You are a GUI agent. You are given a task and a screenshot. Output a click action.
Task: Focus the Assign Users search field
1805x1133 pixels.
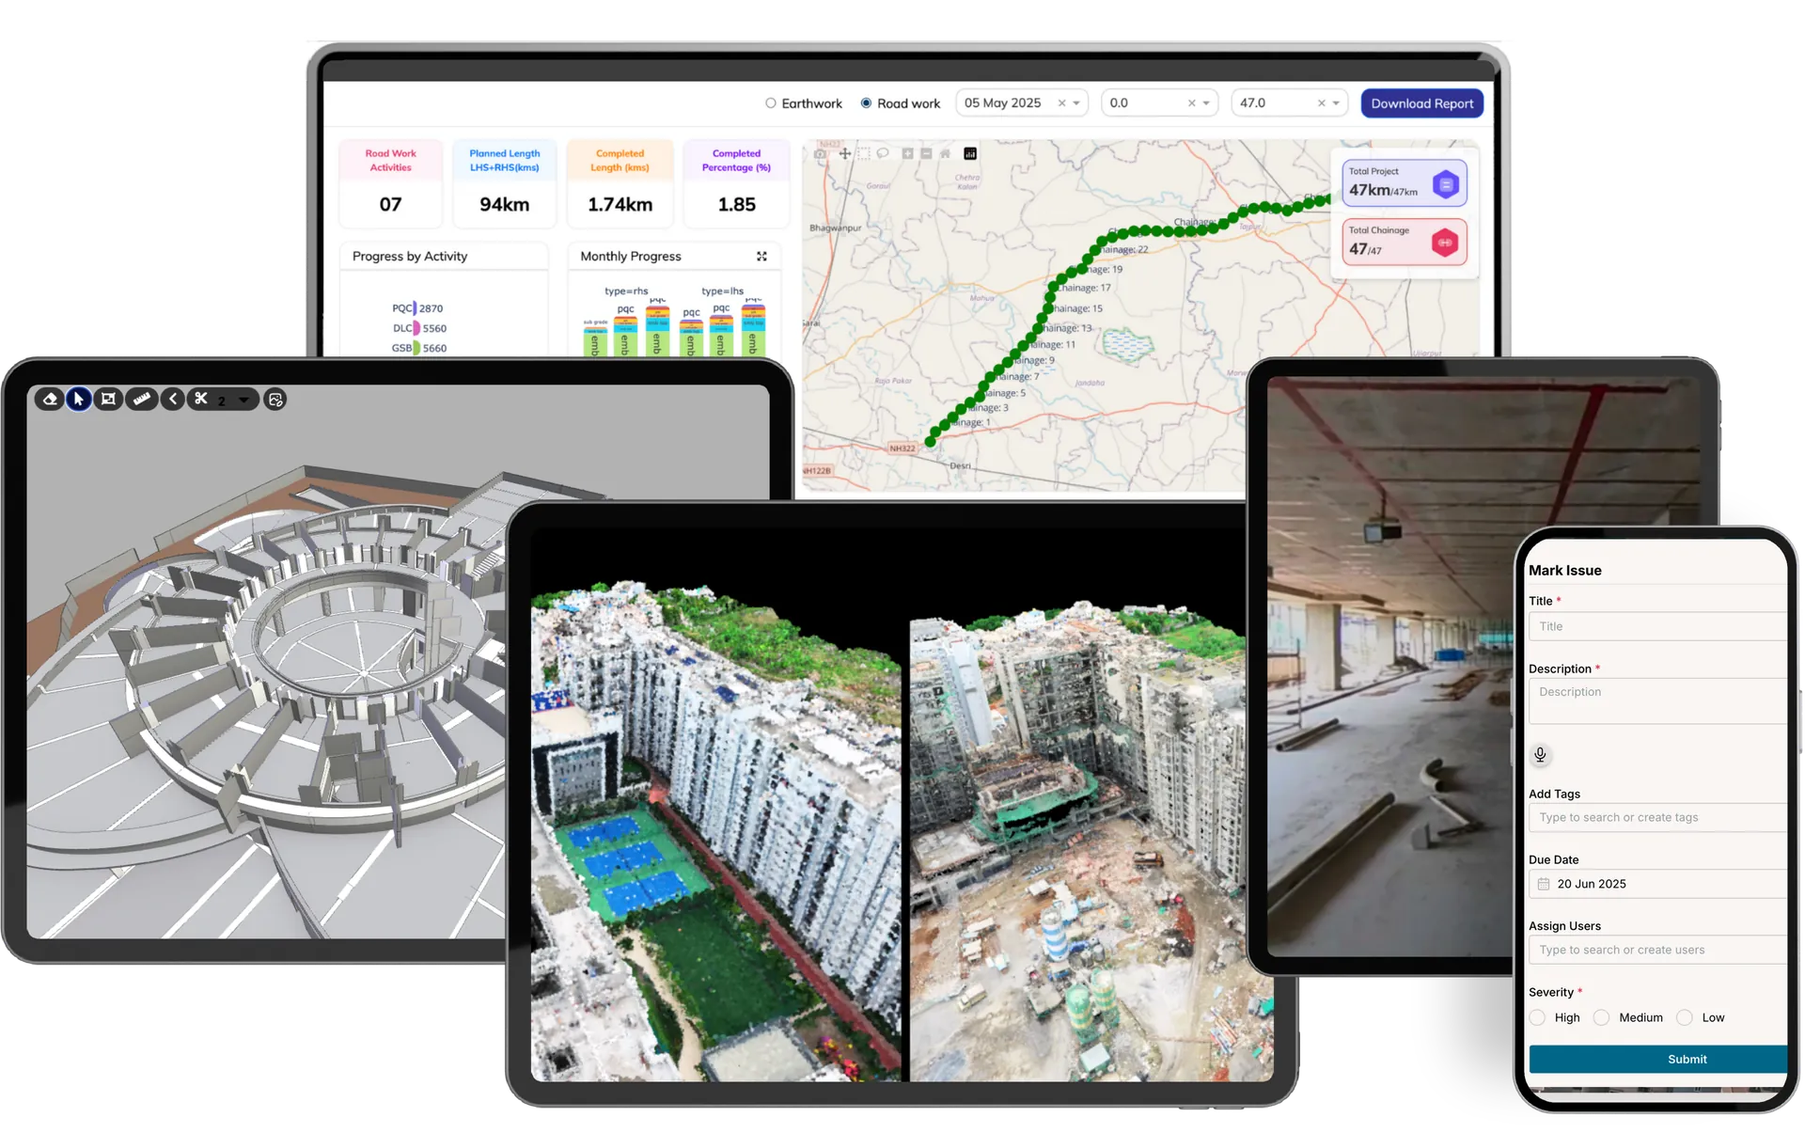point(1658,950)
